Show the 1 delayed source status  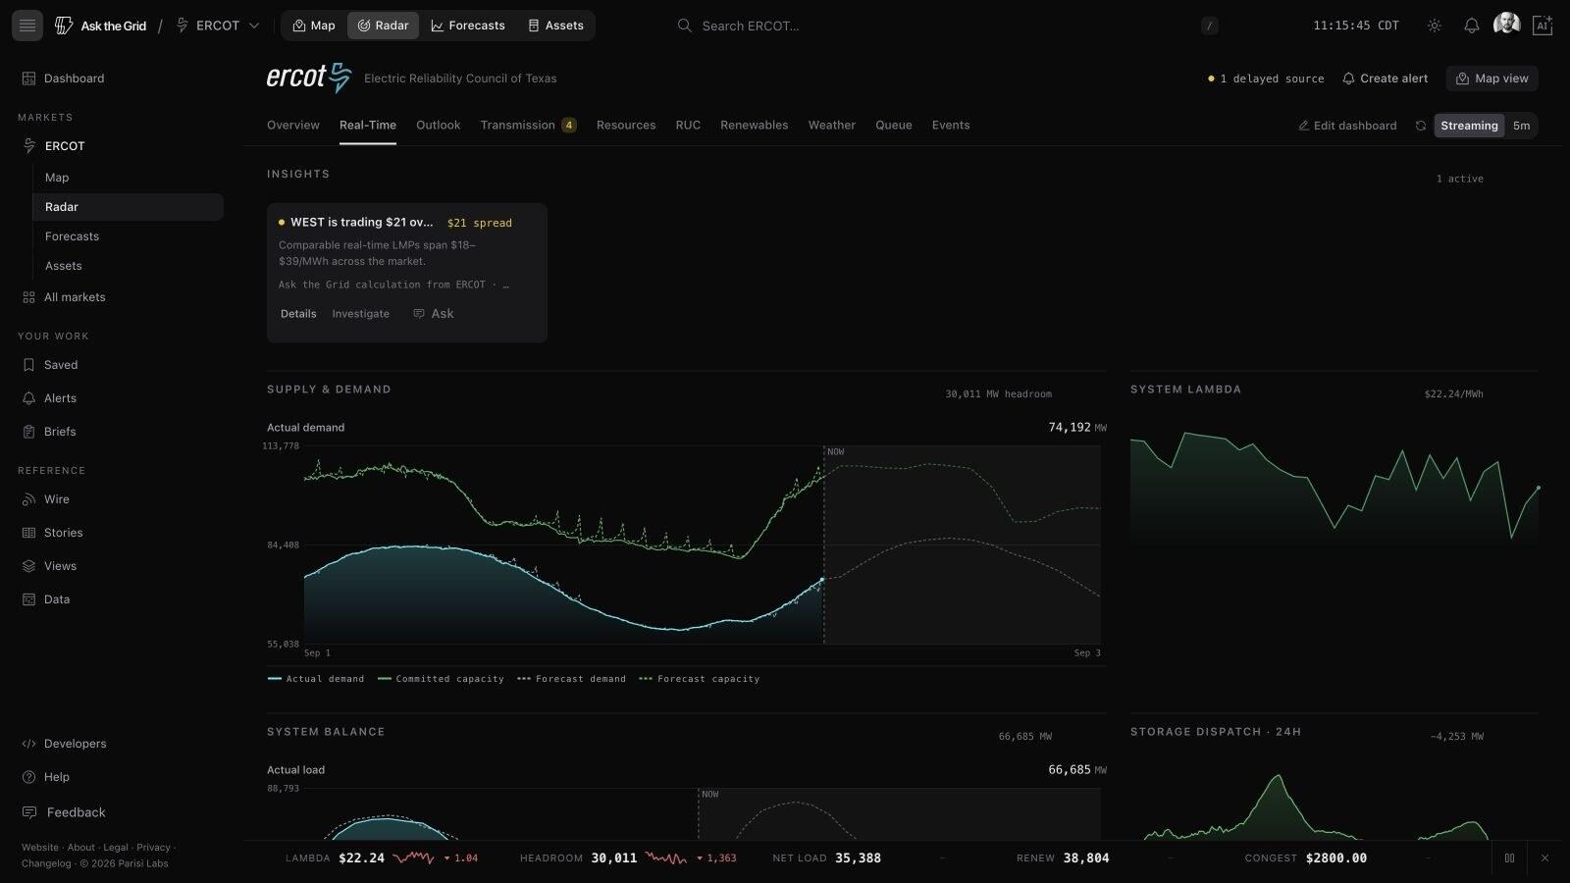coord(1266,78)
